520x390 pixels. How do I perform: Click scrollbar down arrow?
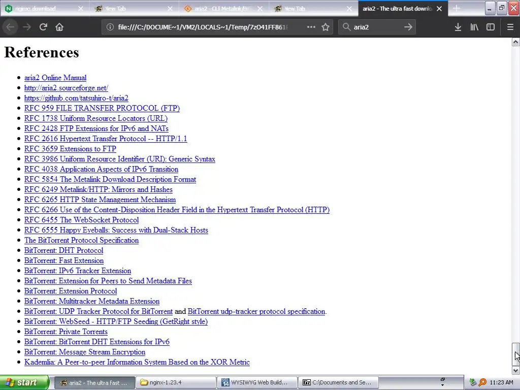(516, 370)
